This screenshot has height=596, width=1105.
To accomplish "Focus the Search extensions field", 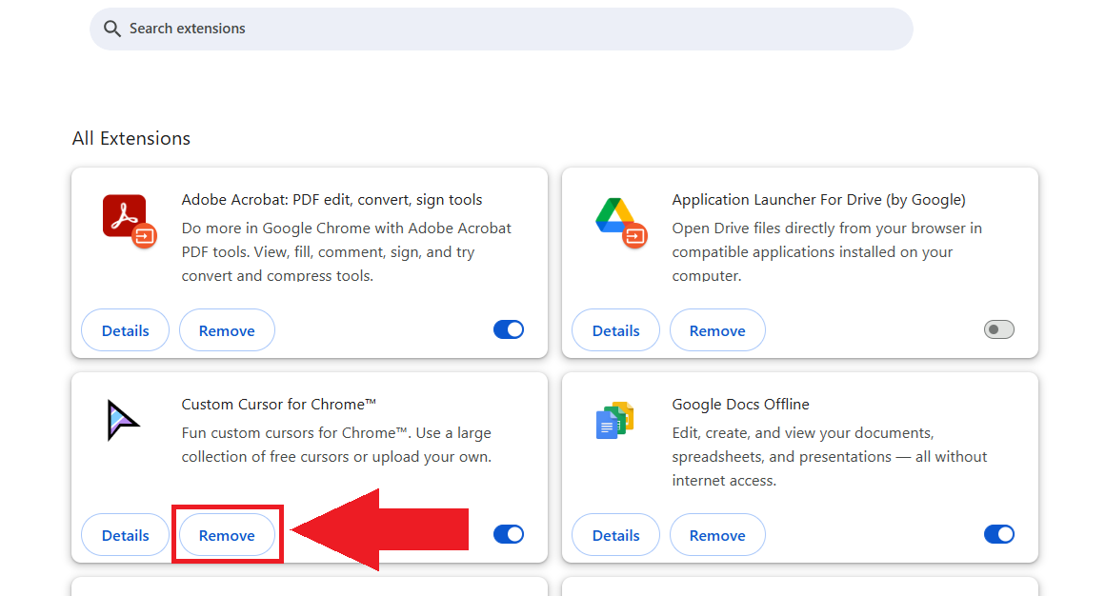I will coord(514,29).
